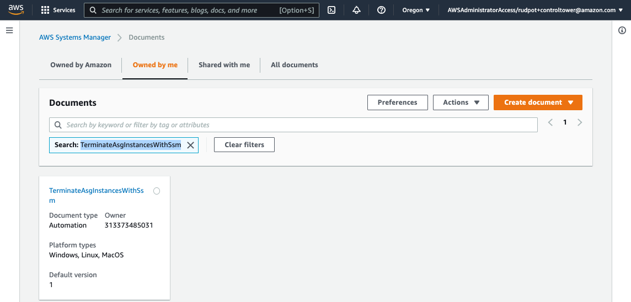
Task: Go to the previous results page
Action: (x=550, y=122)
